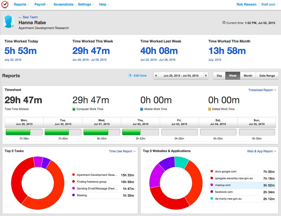The height and width of the screenshot is (216, 281).
Task: Go to previous week with left arrow
Action: [x=156, y=76]
